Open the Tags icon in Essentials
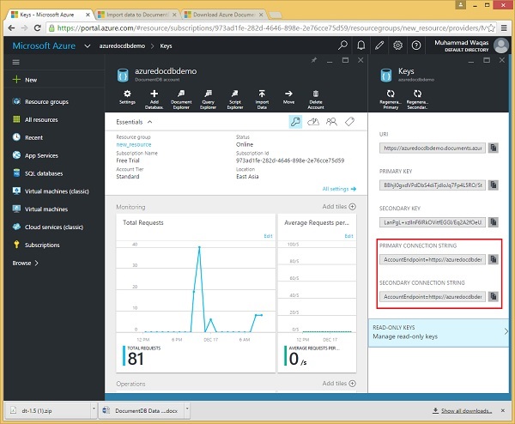The width and height of the screenshot is (515, 424). 349,122
